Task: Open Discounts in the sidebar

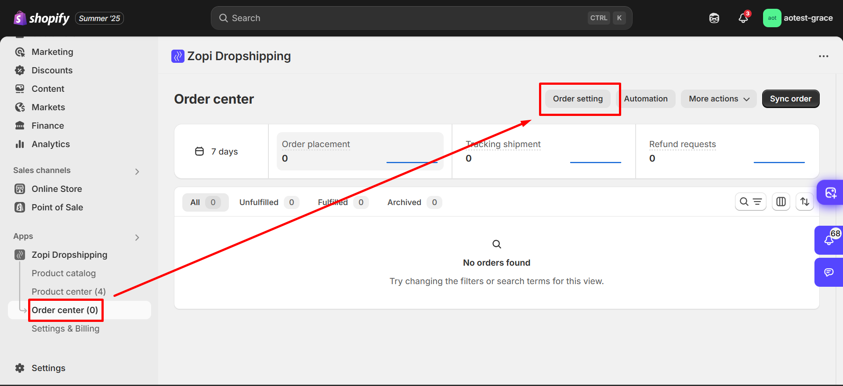Action: 52,70
